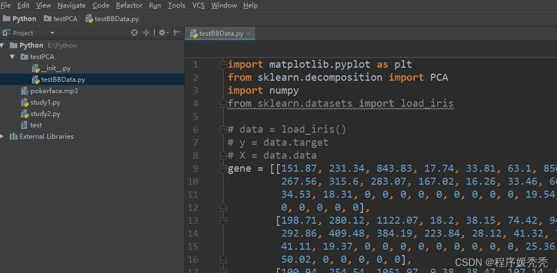Click the folder icon beside testPCA in tree
Viewport: 557px width, 273px height.
click(24, 57)
